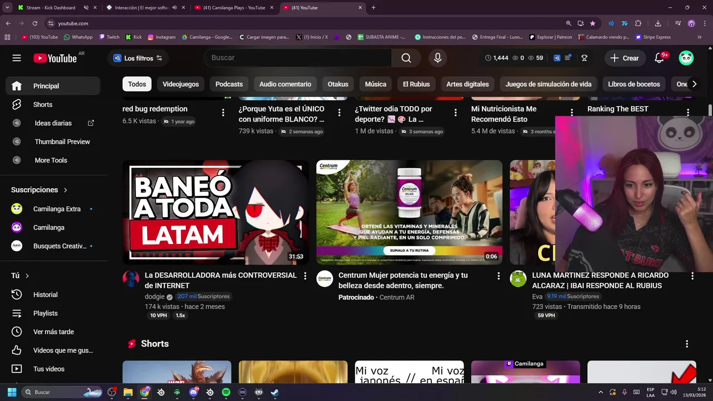Select the Música chip

pyautogui.click(x=375, y=84)
